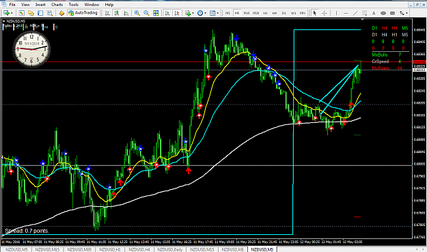Image resolution: width=427 pixels, height=252 pixels.
Task: Open the Tools menu
Action: click(x=74, y=5)
